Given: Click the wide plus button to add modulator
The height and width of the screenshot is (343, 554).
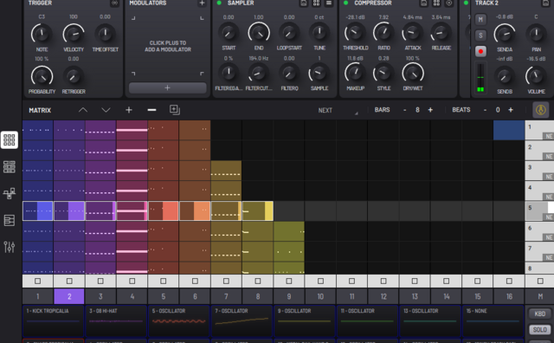Looking at the screenshot, I should (x=167, y=87).
